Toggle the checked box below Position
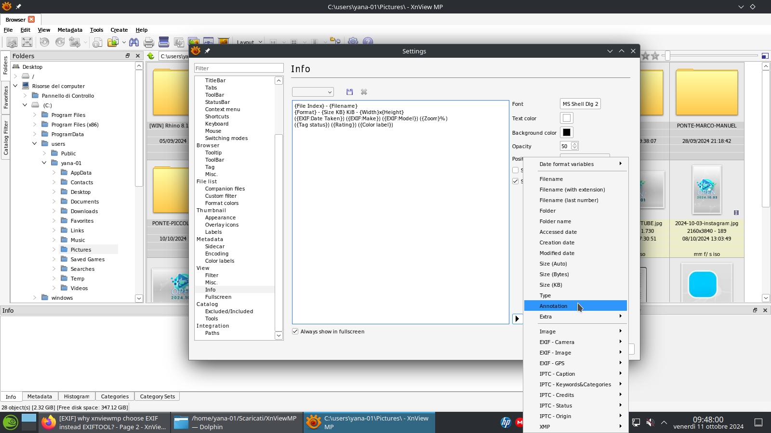 point(516,181)
